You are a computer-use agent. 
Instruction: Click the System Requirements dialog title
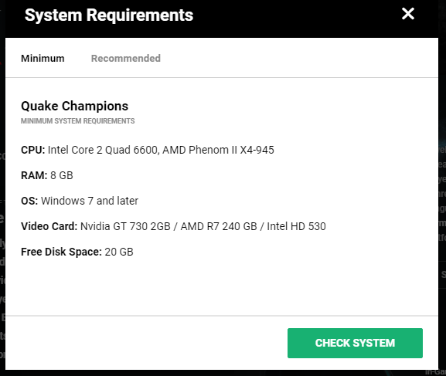(x=109, y=15)
